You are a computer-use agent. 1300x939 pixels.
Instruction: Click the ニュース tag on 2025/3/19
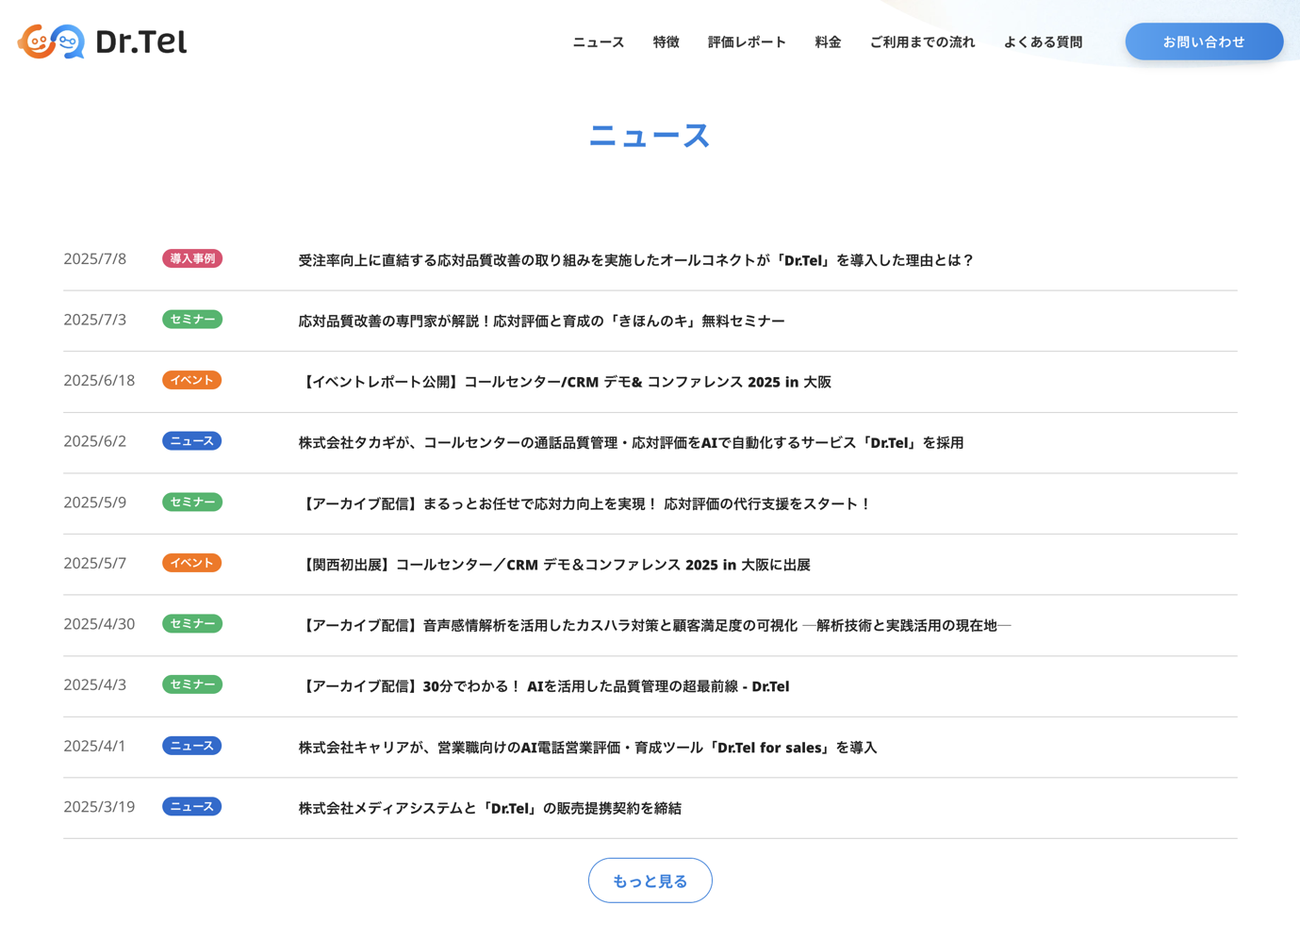pos(192,807)
